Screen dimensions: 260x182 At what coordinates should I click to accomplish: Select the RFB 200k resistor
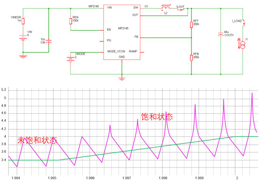tap(191, 58)
